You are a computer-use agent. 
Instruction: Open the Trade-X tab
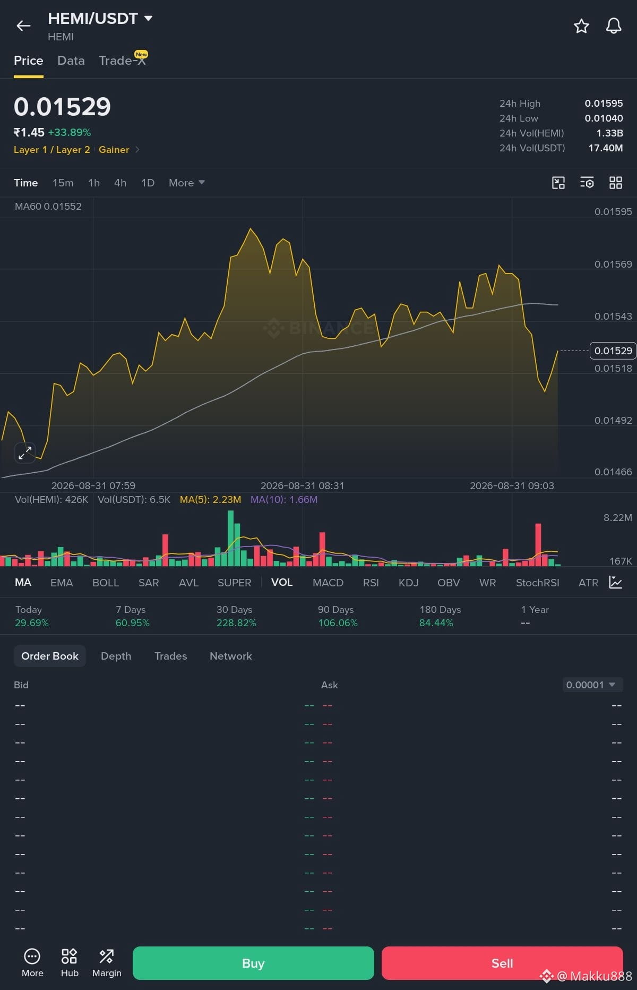pyautogui.click(x=123, y=61)
